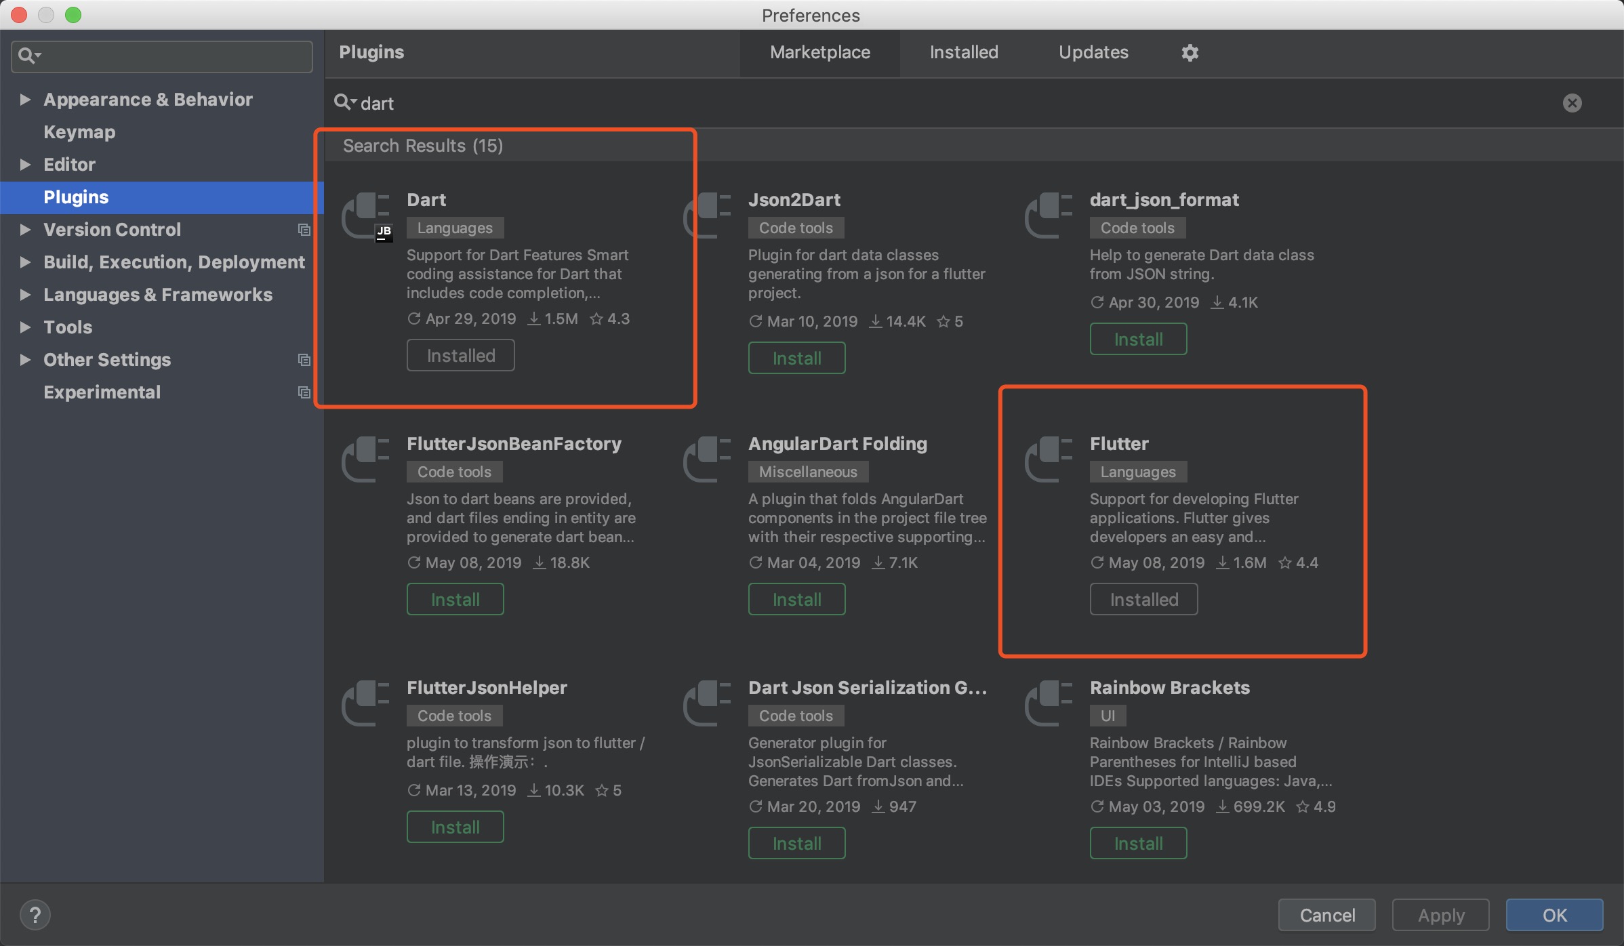Click the Miscellaneous tag under AngularDart Folding
The image size is (1624, 946).
point(808,472)
